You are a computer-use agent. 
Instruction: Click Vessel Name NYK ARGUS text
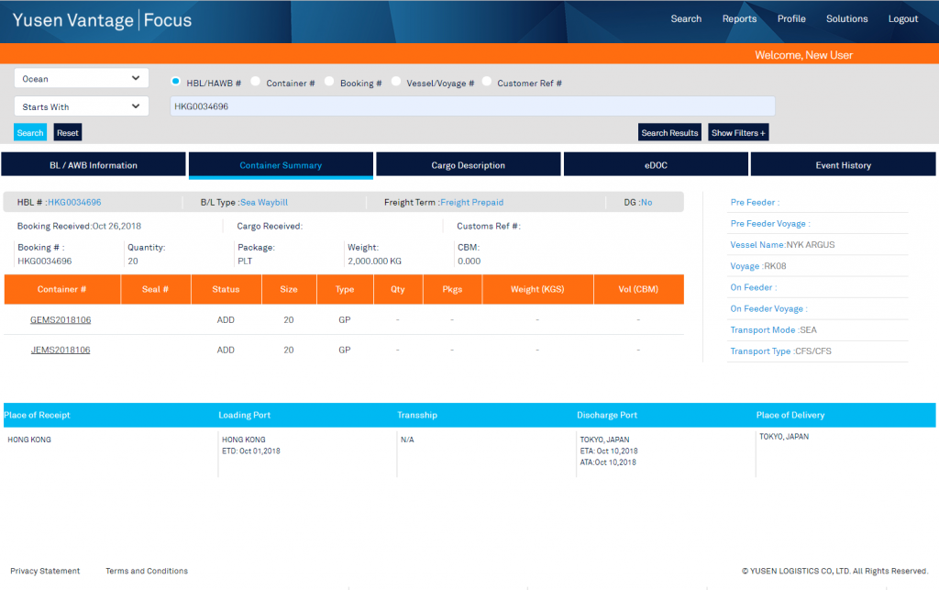pyautogui.click(x=782, y=245)
